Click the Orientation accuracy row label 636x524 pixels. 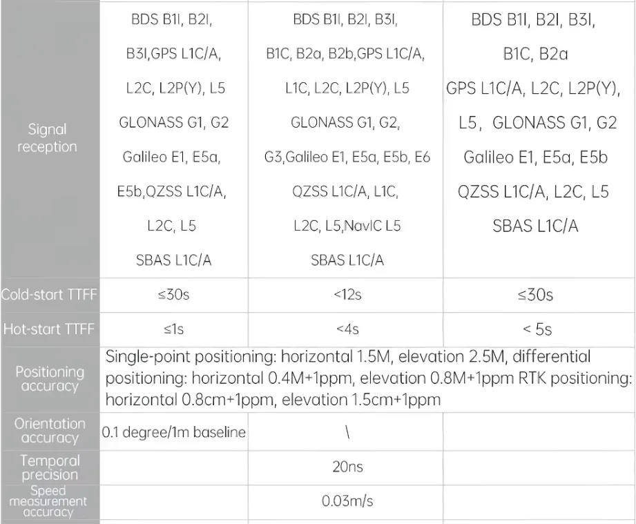(x=50, y=431)
